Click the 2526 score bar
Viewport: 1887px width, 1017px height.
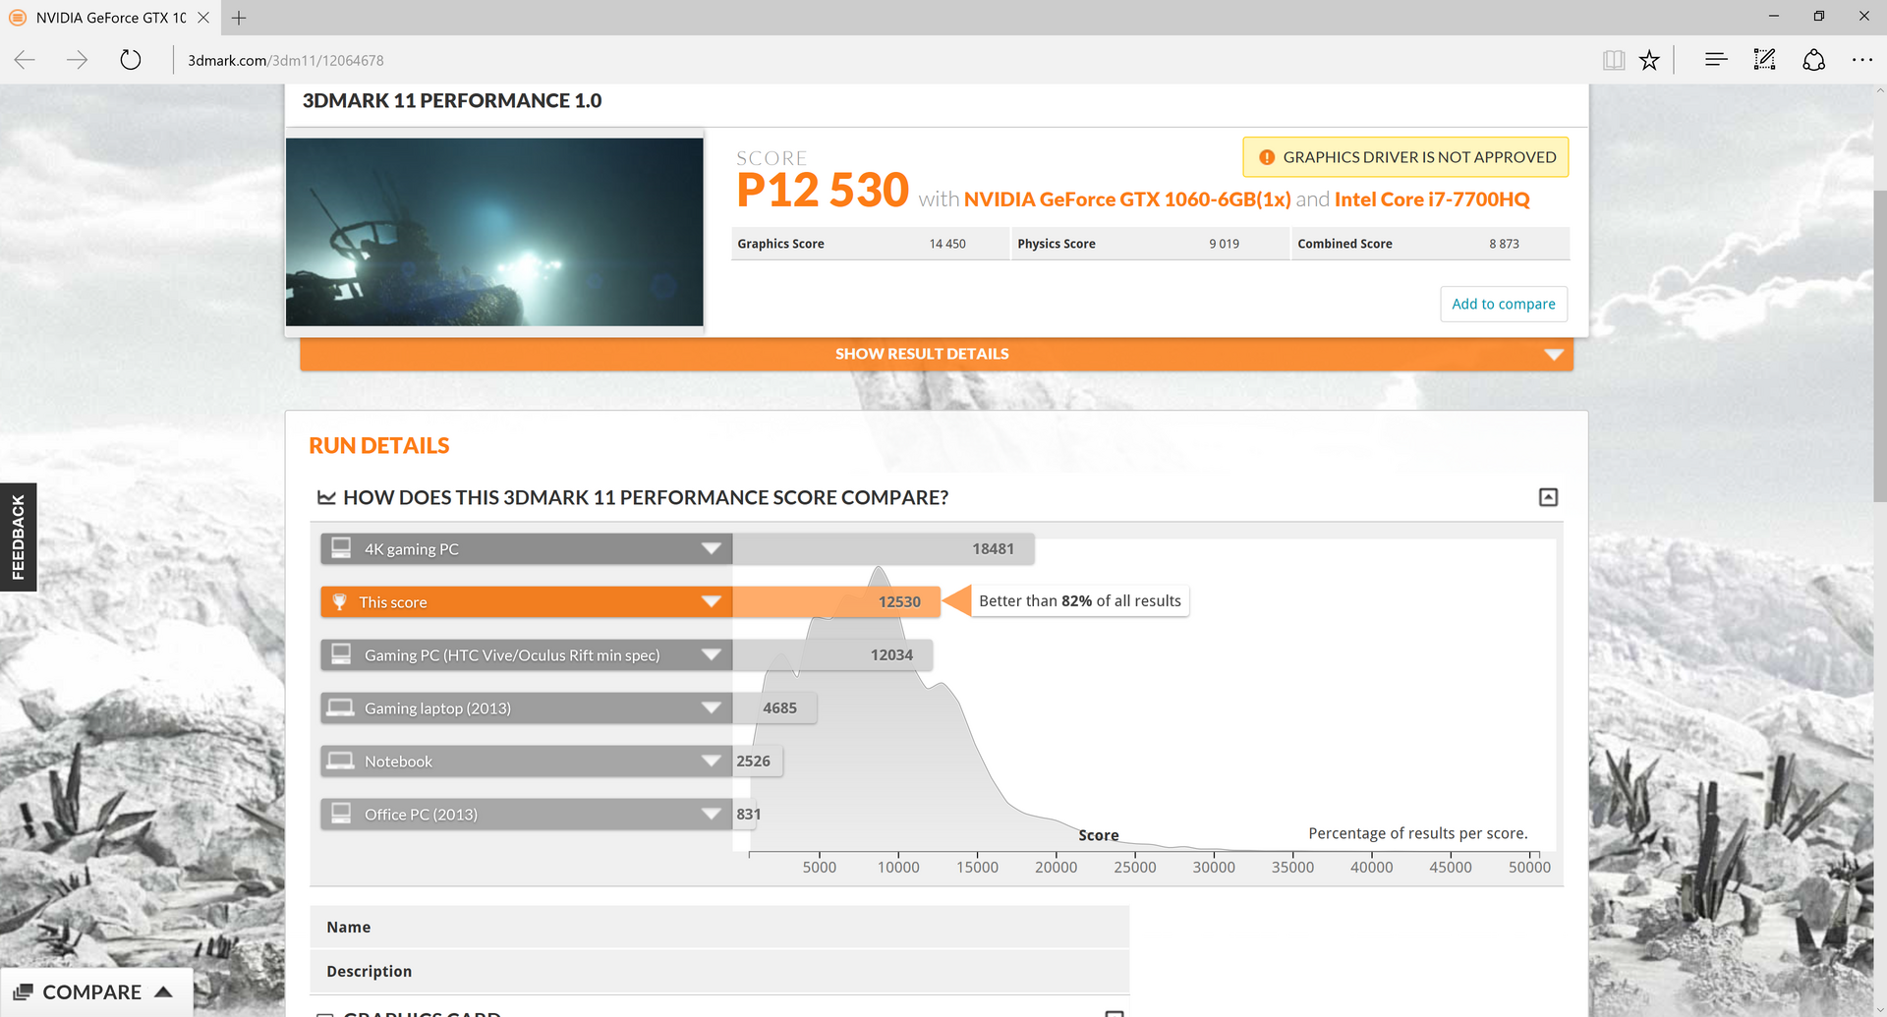point(758,762)
